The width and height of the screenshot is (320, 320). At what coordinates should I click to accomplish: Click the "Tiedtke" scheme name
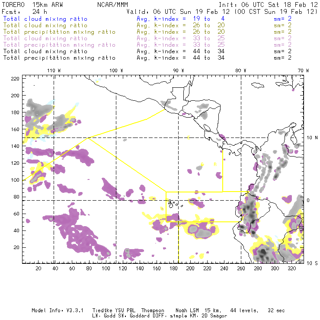[102, 310]
